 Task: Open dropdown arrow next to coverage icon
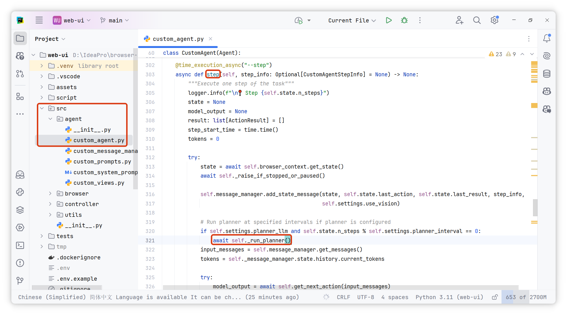click(x=309, y=20)
